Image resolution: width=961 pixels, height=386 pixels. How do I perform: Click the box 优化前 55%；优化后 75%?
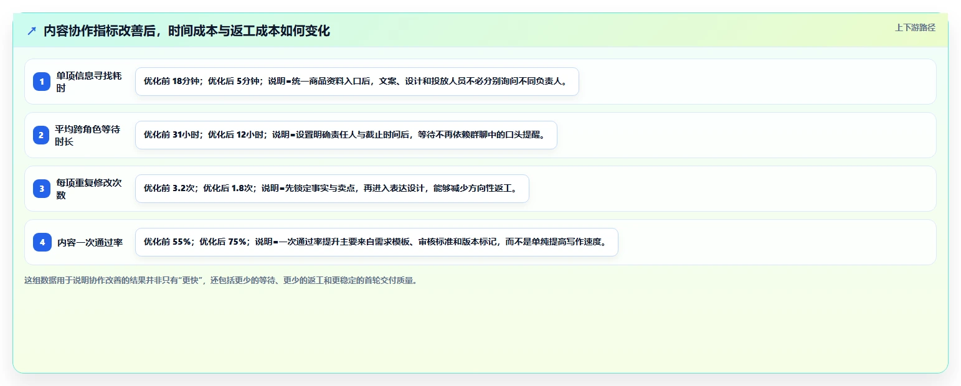[376, 242]
